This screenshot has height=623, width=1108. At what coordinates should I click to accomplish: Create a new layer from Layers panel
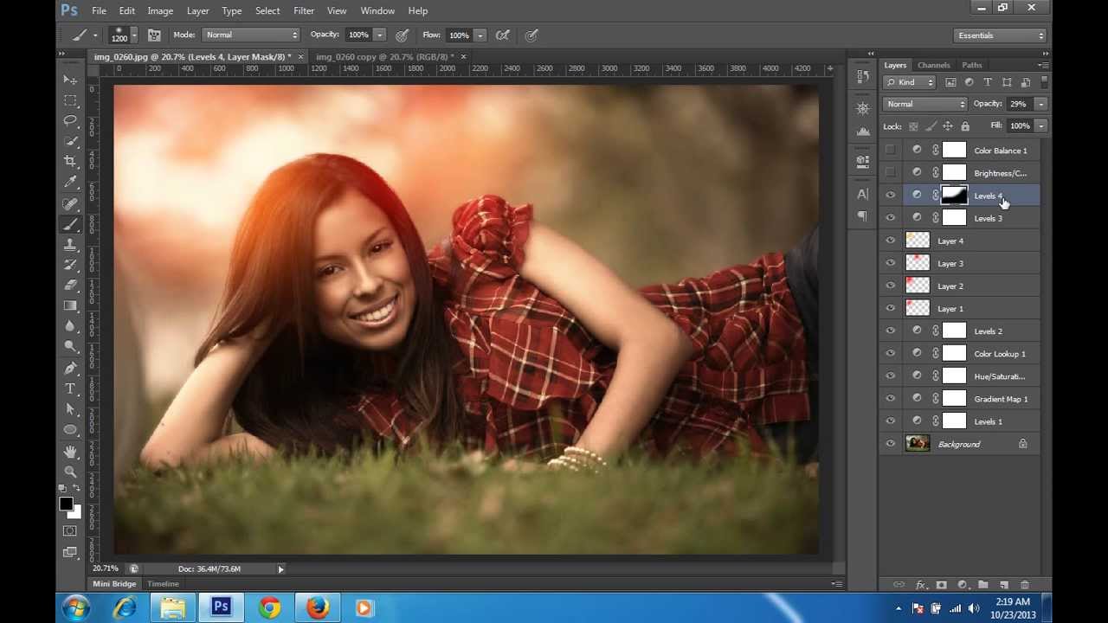pyautogui.click(x=1004, y=586)
